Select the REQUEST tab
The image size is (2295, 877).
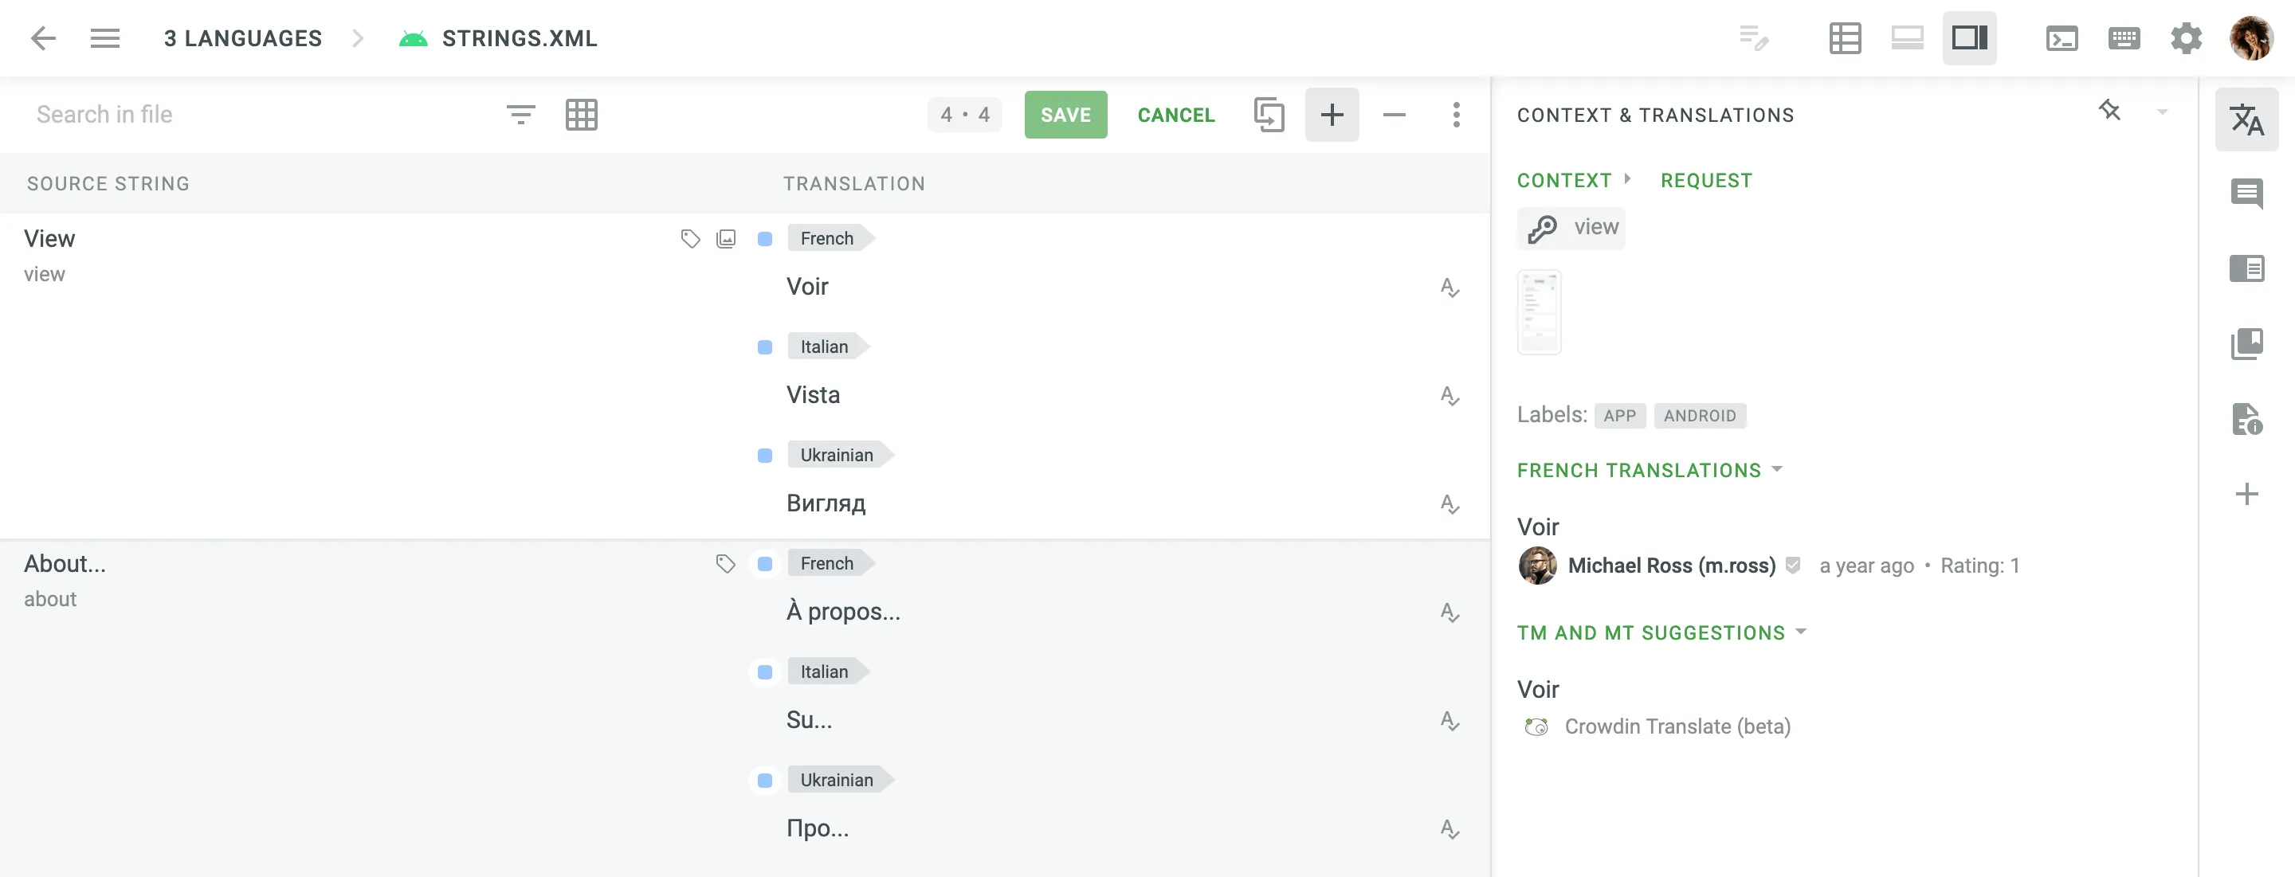1705,178
